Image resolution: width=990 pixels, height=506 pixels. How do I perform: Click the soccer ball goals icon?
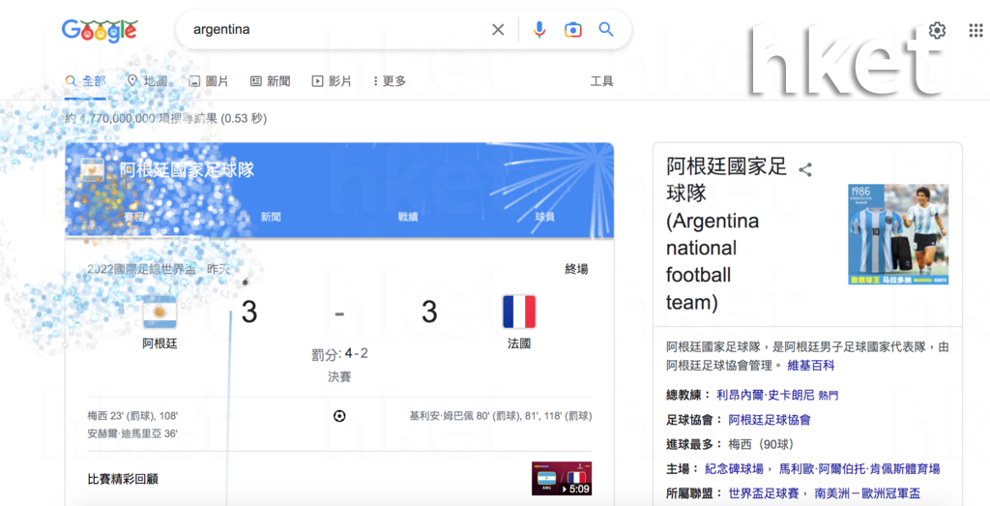click(x=339, y=416)
